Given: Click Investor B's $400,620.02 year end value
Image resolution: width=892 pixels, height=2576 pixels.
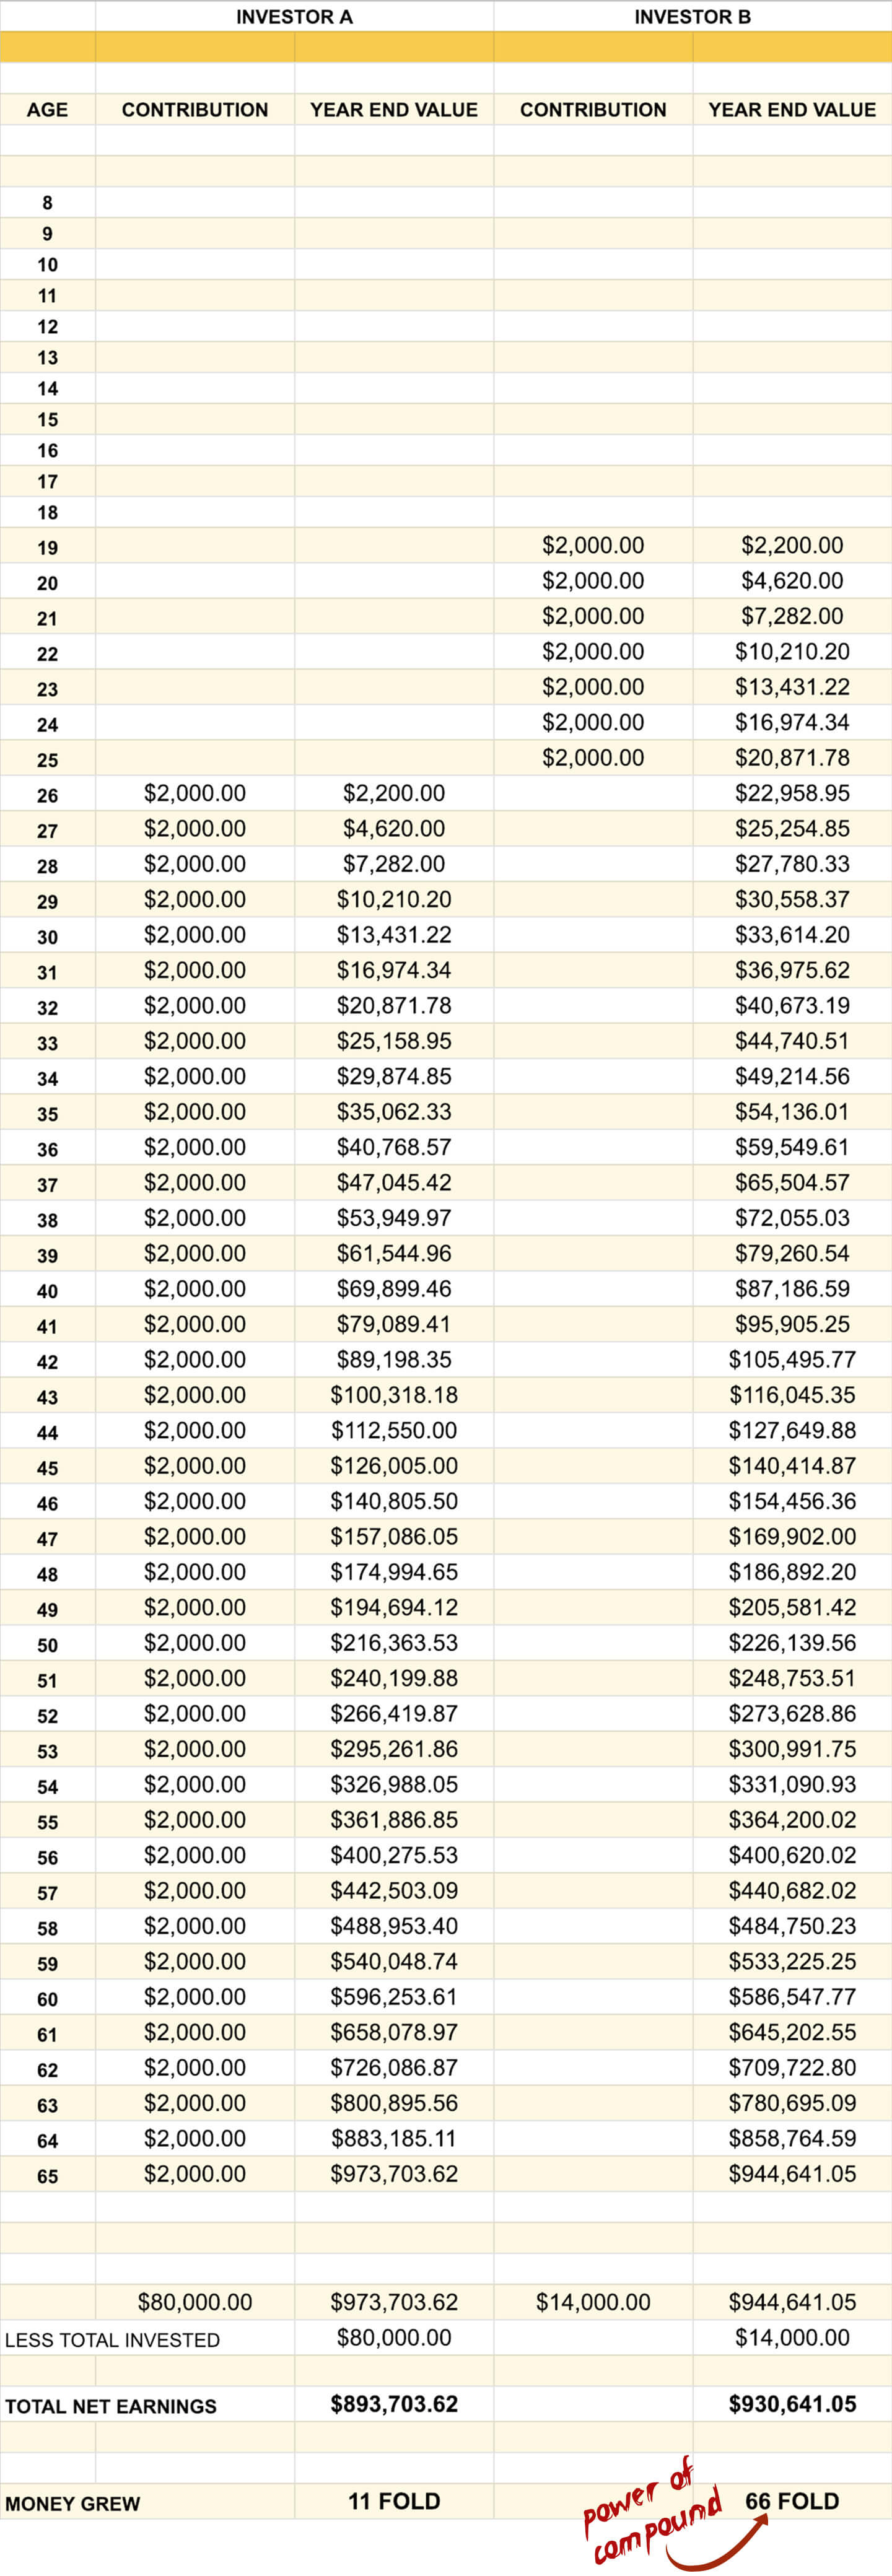Looking at the screenshot, I should pos(792,1855).
